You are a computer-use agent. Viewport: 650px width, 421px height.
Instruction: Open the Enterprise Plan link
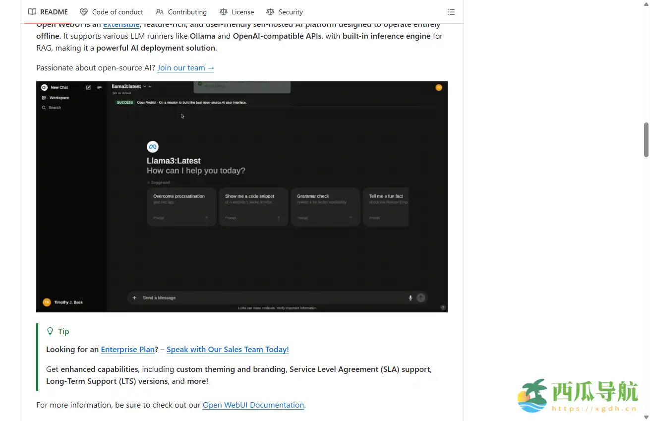coord(127,350)
